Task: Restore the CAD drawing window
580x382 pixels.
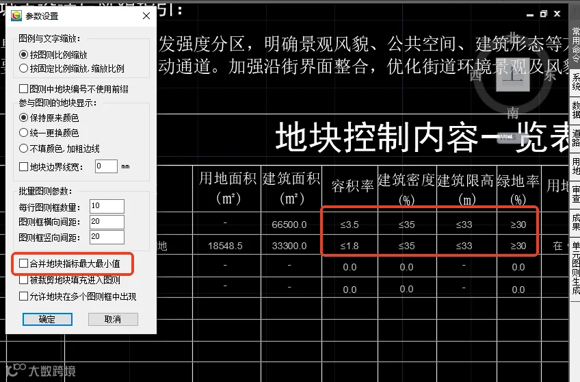Action: pyautogui.click(x=543, y=14)
